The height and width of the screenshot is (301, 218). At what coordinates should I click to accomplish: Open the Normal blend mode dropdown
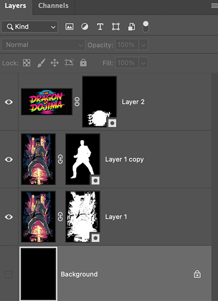click(43, 45)
